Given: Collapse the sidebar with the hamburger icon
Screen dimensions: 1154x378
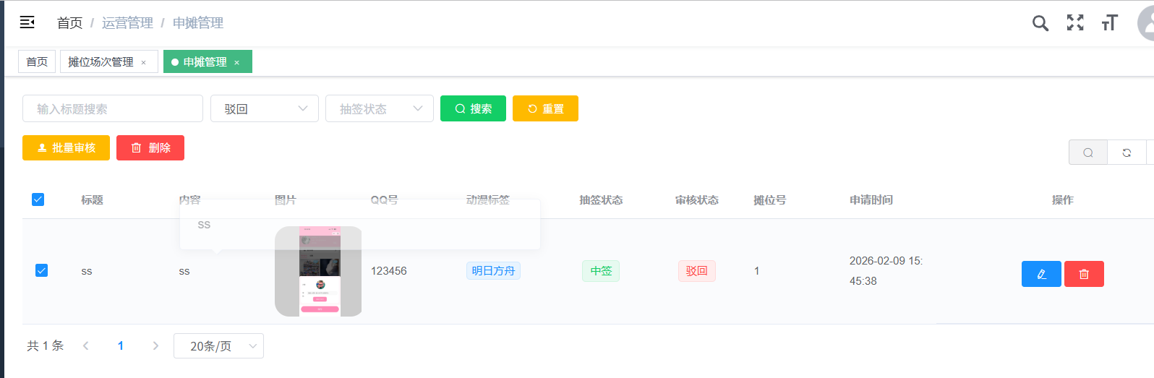Looking at the screenshot, I should (27, 22).
